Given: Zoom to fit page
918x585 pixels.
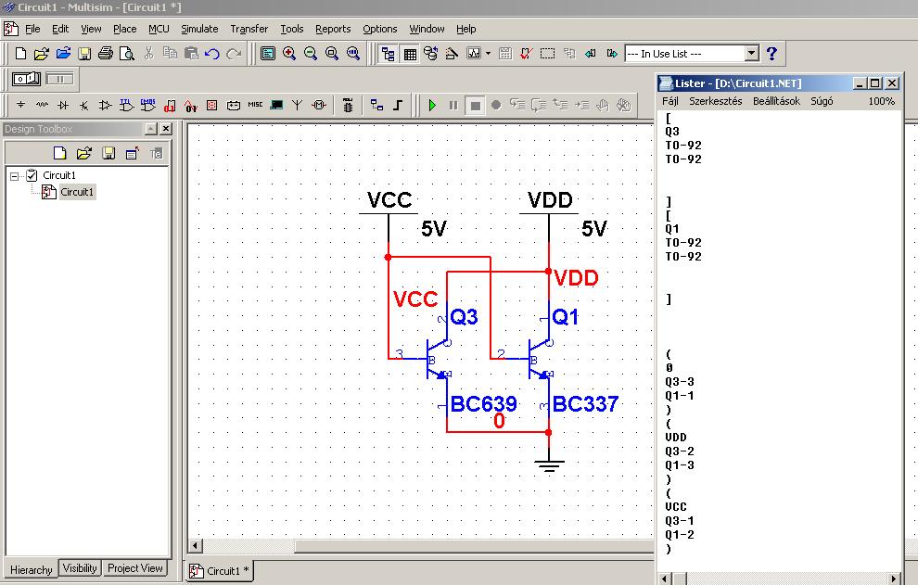Looking at the screenshot, I should pyautogui.click(x=353, y=54).
